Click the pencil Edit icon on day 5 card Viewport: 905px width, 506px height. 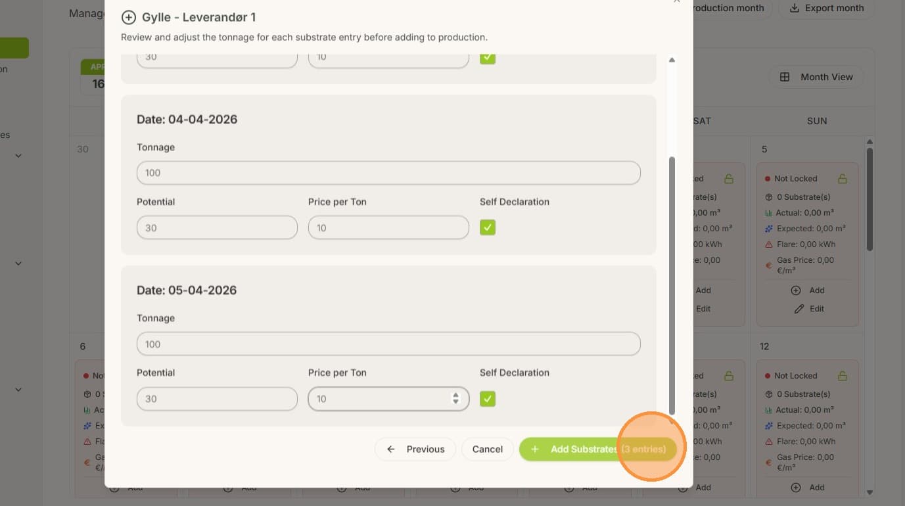pos(799,309)
